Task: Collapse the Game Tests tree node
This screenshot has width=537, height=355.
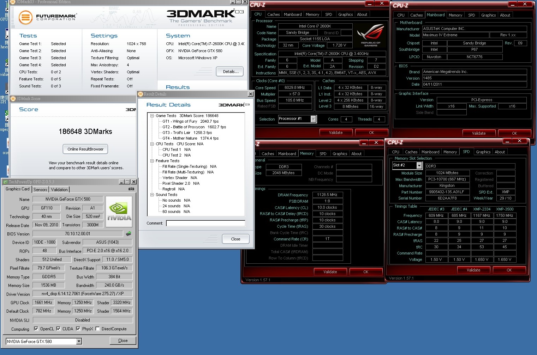Action: coord(152,116)
